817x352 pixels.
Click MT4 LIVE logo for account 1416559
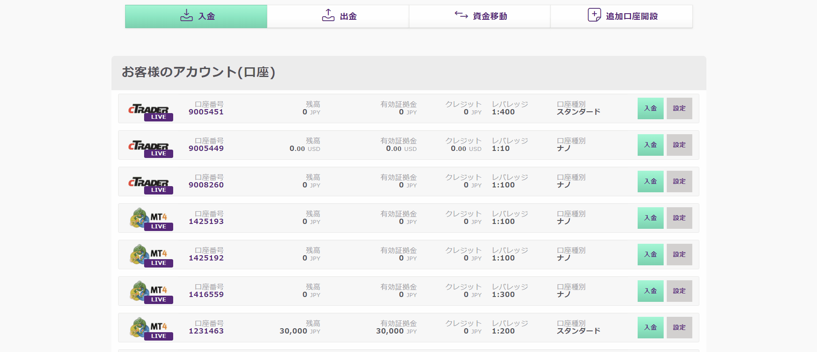(x=151, y=292)
